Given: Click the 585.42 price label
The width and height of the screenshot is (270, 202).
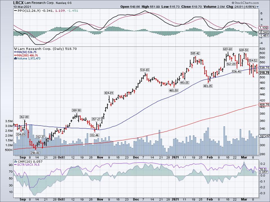Looking at the screenshot, I should [195, 53].
